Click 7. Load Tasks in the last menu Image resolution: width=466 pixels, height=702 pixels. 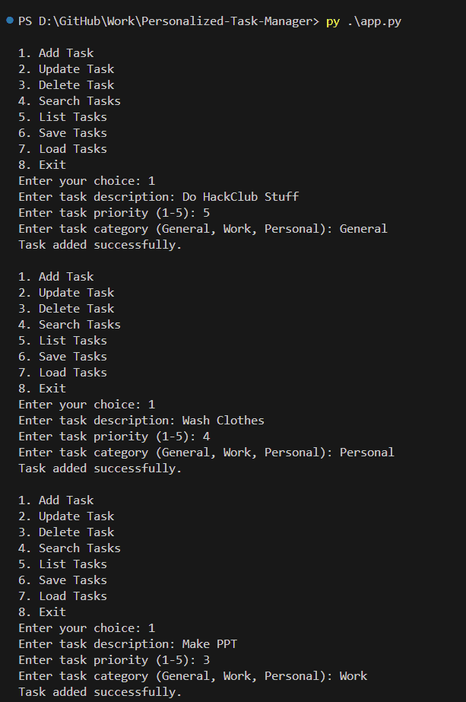(62, 596)
